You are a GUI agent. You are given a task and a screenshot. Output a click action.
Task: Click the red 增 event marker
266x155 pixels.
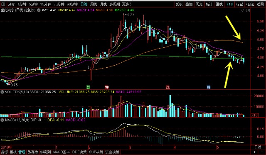107,87
